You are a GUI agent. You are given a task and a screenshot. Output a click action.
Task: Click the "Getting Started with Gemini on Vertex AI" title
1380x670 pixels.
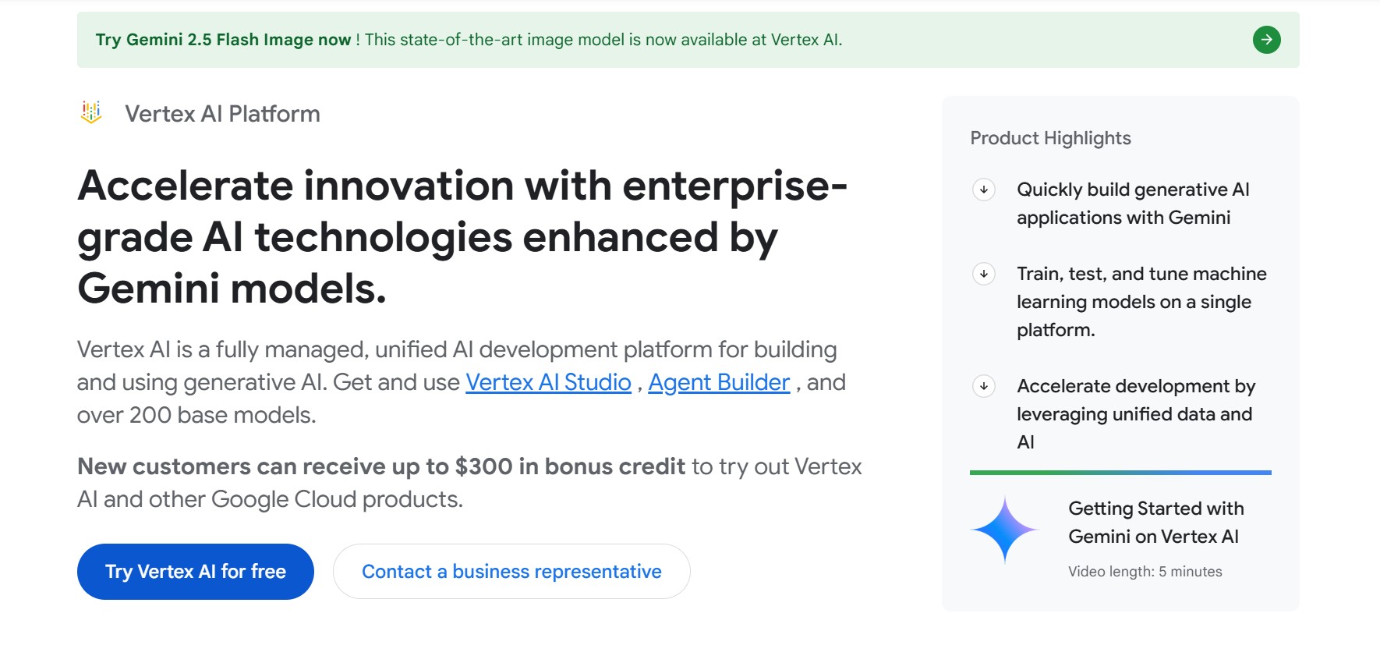click(1156, 522)
